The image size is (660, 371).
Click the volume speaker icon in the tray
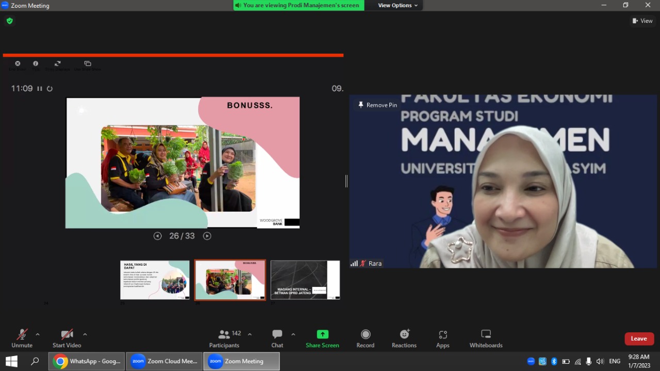pyautogui.click(x=600, y=361)
